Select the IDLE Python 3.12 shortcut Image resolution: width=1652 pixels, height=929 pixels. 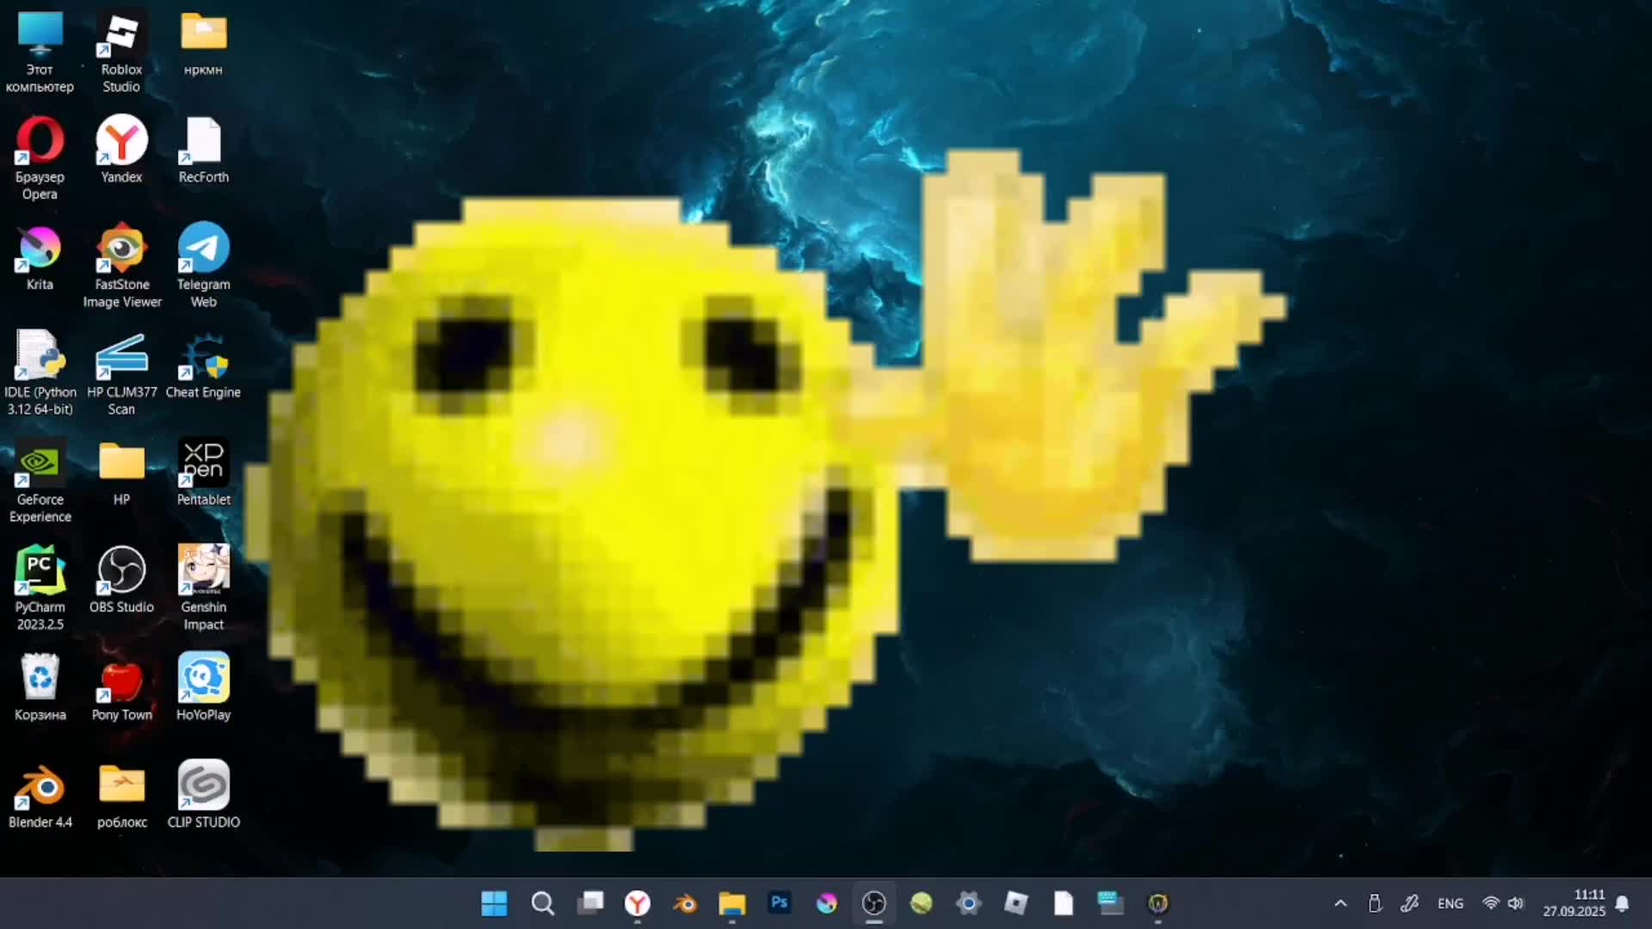tap(40, 374)
